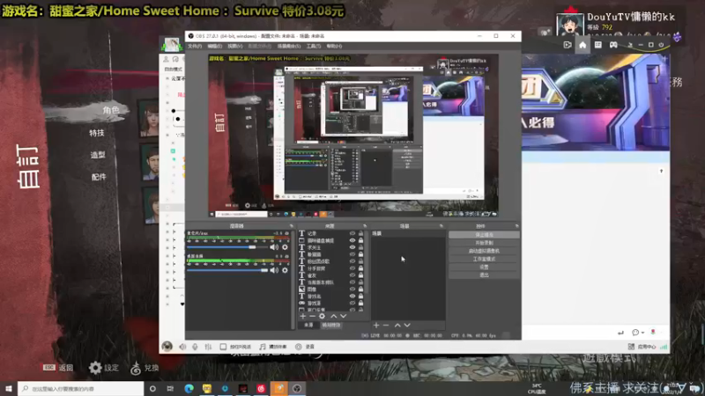This screenshot has width=705, height=396.
Task: Switch to 来源 tab below sources list
Action: [x=308, y=325]
